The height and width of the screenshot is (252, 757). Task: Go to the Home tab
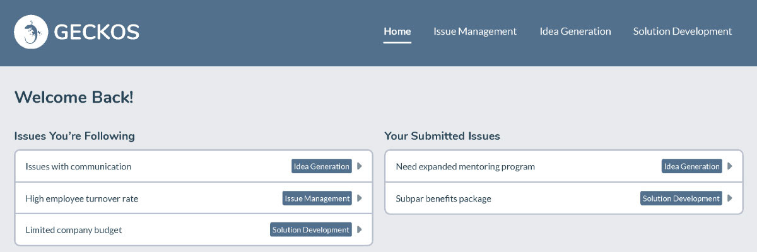point(397,31)
